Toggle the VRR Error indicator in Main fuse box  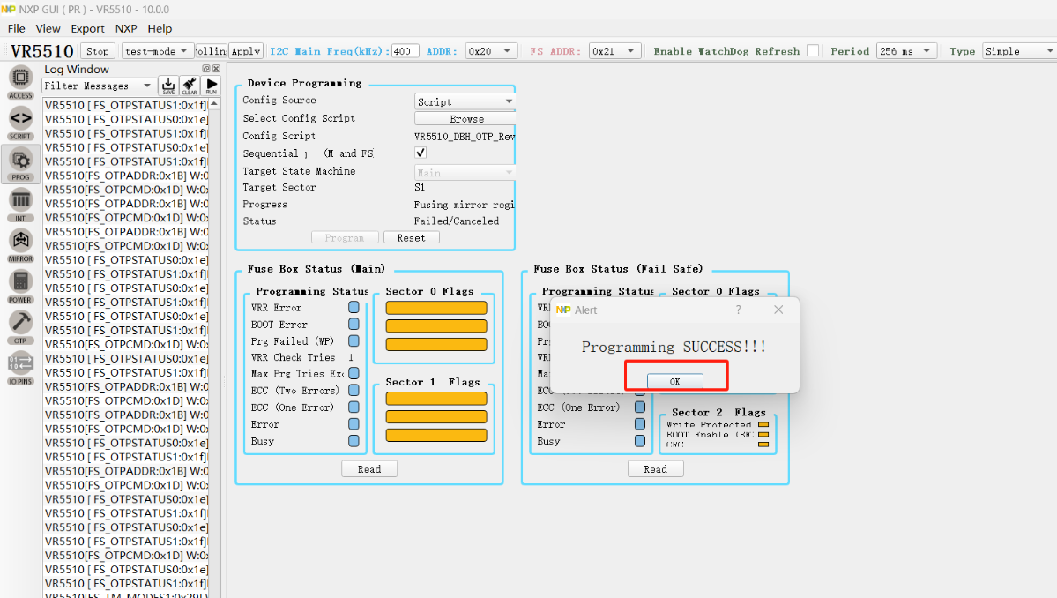pyautogui.click(x=354, y=308)
